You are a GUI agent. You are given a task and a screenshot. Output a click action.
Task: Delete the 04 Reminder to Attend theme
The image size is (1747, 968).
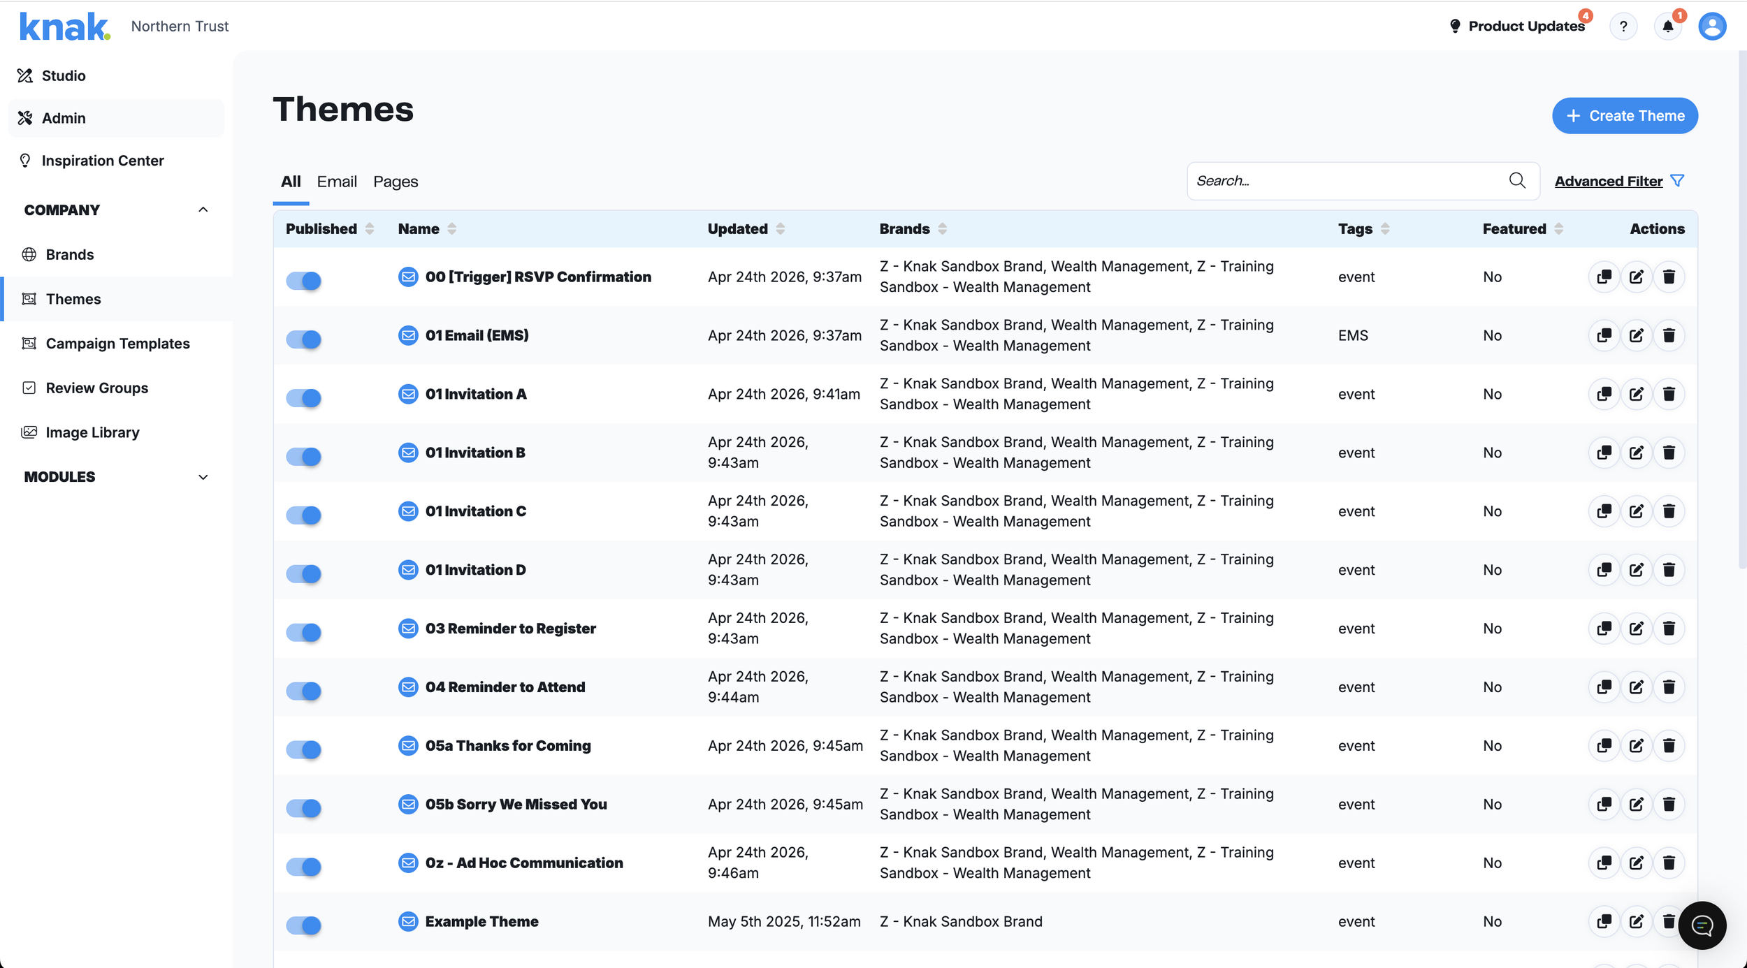[x=1669, y=687]
